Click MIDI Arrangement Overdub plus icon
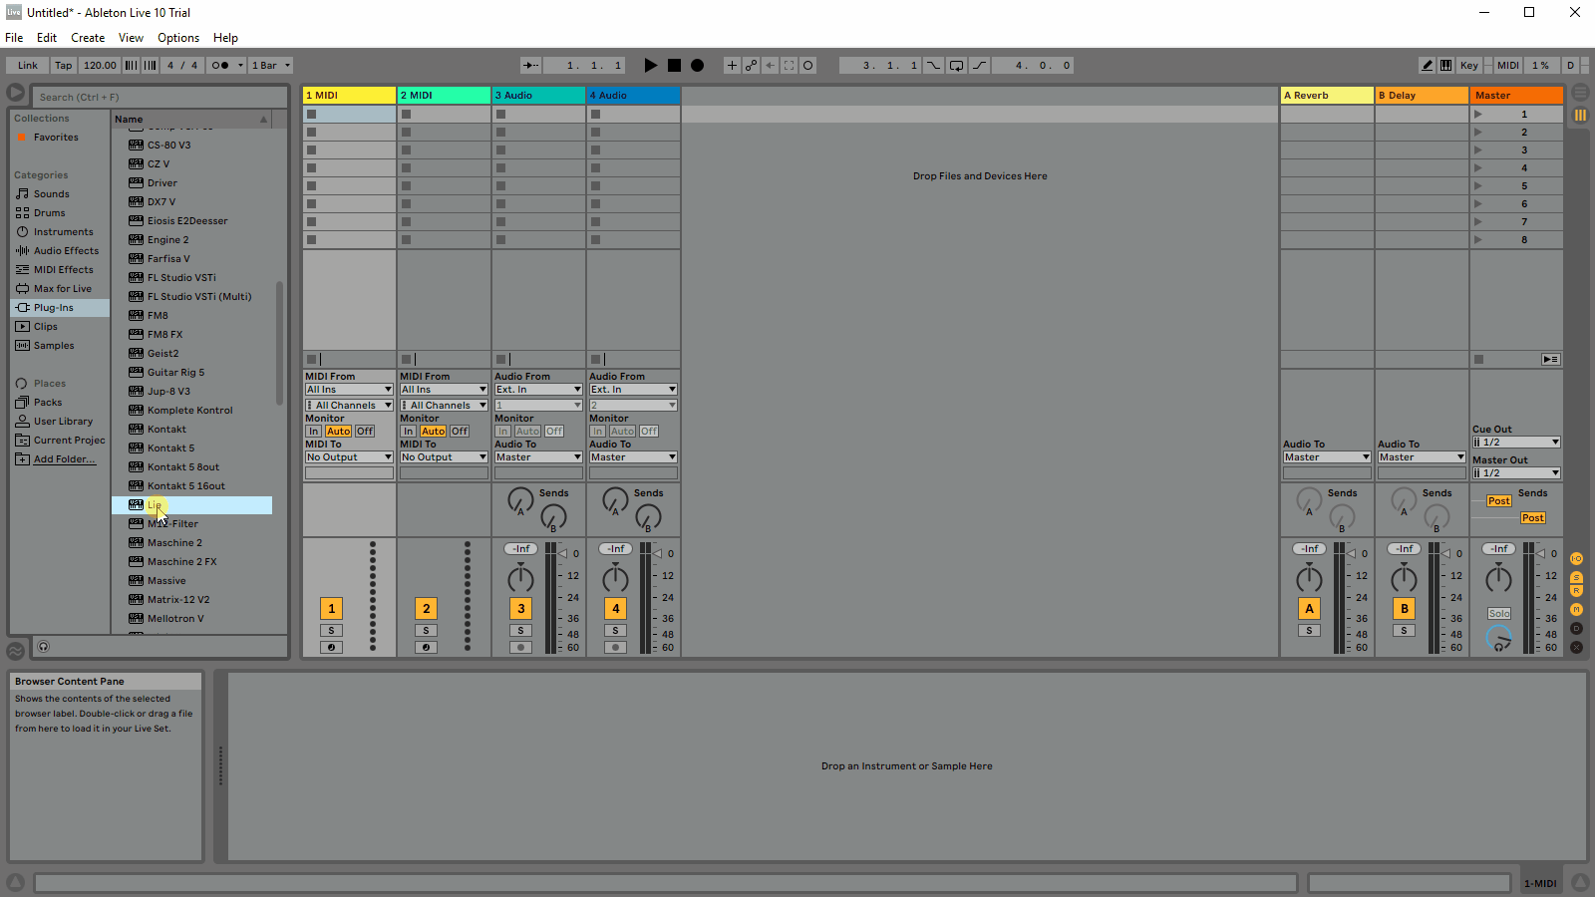The width and height of the screenshot is (1595, 897). coord(732,66)
